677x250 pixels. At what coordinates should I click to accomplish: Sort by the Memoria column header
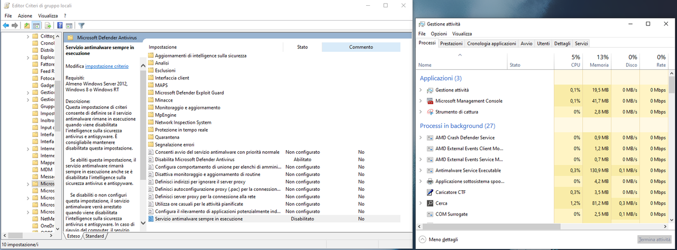(597, 61)
